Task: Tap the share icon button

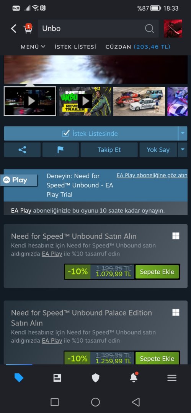Action: [23, 150]
